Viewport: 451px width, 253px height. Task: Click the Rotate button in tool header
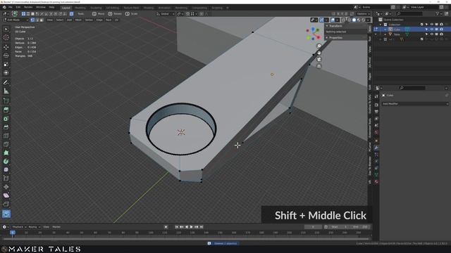pyautogui.click(x=115, y=14)
